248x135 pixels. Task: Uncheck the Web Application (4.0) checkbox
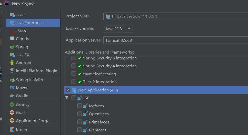(x=68, y=90)
